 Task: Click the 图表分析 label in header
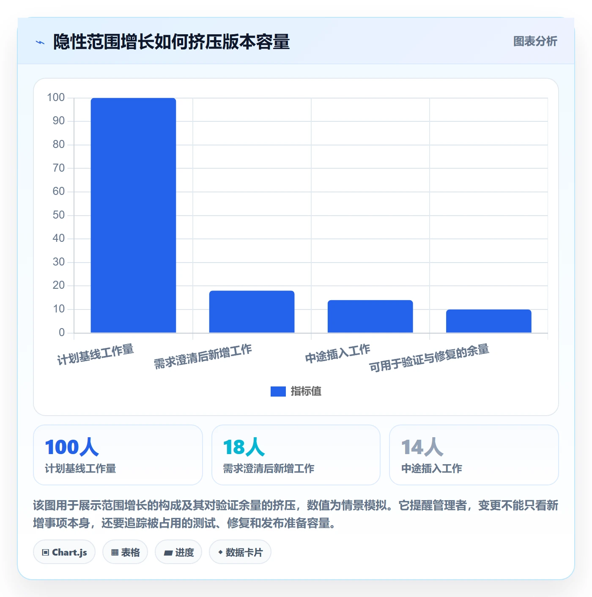tap(535, 41)
